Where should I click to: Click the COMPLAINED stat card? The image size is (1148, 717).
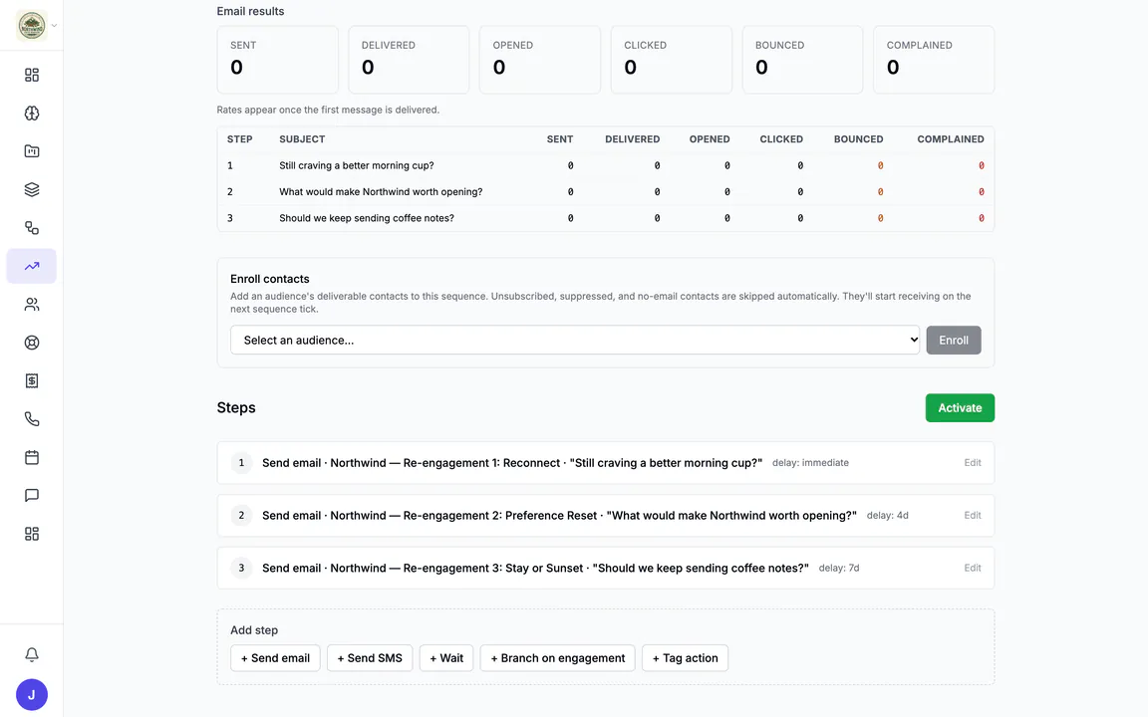[934, 60]
